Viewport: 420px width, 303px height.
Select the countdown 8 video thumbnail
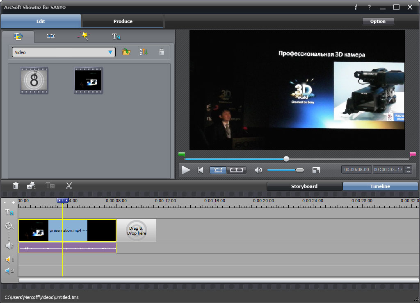click(x=34, y=80)
